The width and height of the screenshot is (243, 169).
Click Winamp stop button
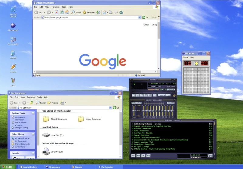(x=146, y=95)
